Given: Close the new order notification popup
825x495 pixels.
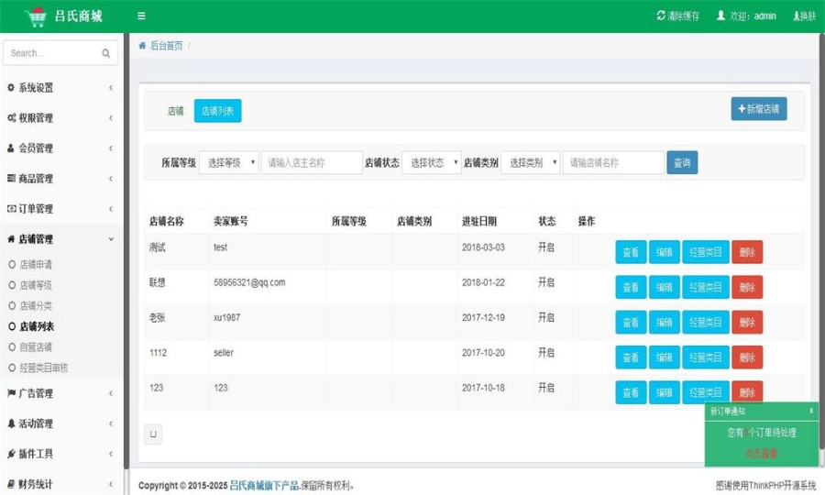Looking at the screenshot, I should tap(811, 411).
